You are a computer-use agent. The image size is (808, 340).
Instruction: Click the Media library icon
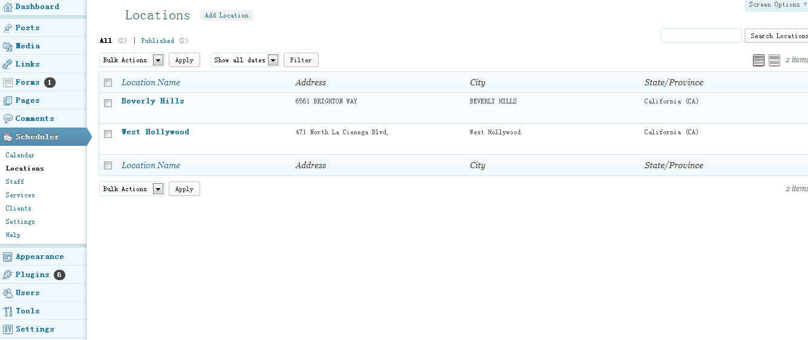pos(7,46)
